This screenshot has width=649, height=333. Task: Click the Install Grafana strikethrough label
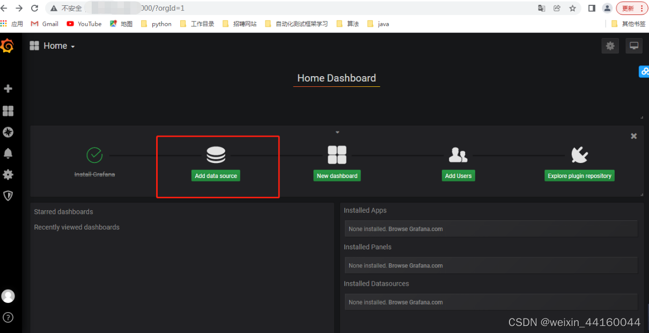94,174
